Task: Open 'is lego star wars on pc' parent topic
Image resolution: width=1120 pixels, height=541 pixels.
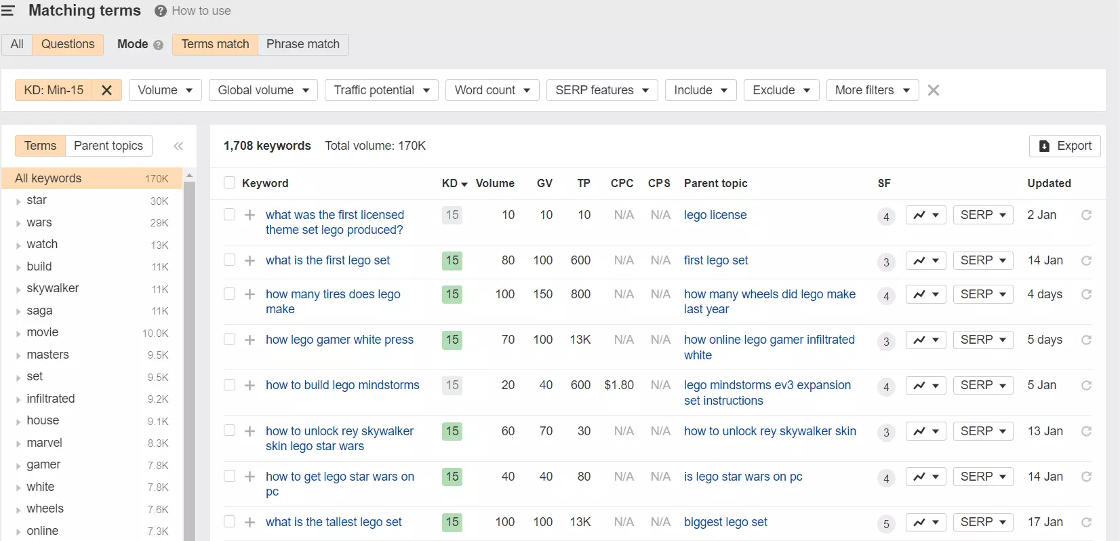Action: pyautogui.click(x=743, y=477)
